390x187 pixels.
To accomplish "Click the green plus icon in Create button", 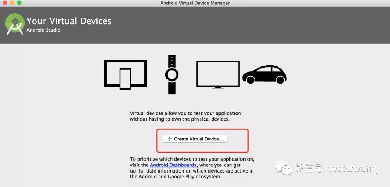I will click(170, 139).
